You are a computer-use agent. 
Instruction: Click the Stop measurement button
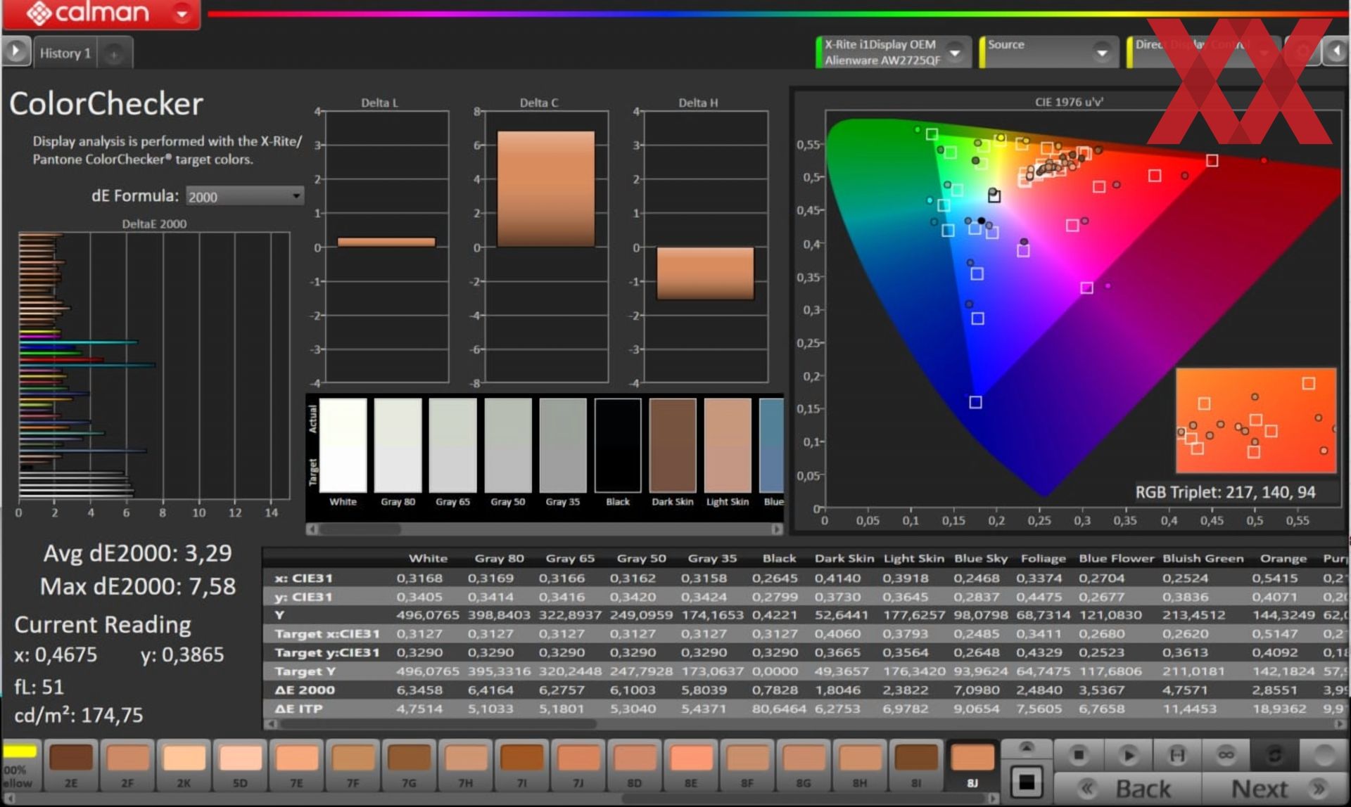[x=1078, y=755]
